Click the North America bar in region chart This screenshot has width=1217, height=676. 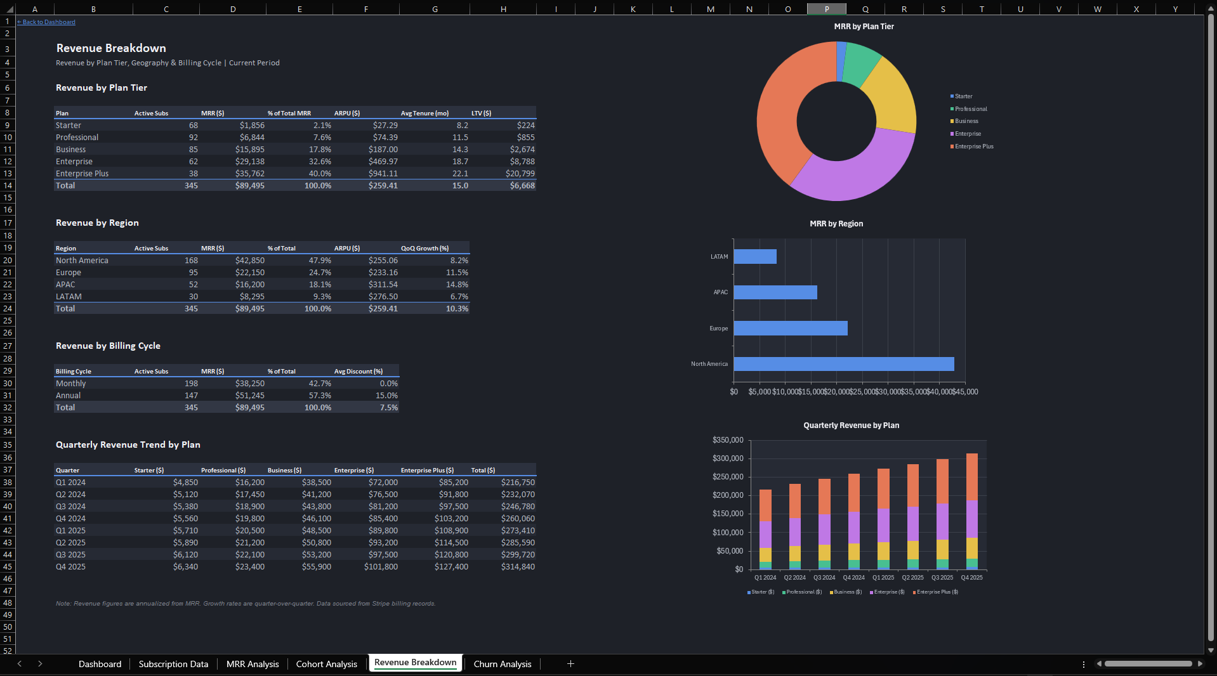click(843, 364)
